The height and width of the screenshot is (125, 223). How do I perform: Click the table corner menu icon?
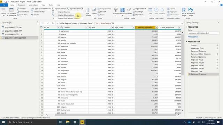pyautogui.click(x=42, y=27)
